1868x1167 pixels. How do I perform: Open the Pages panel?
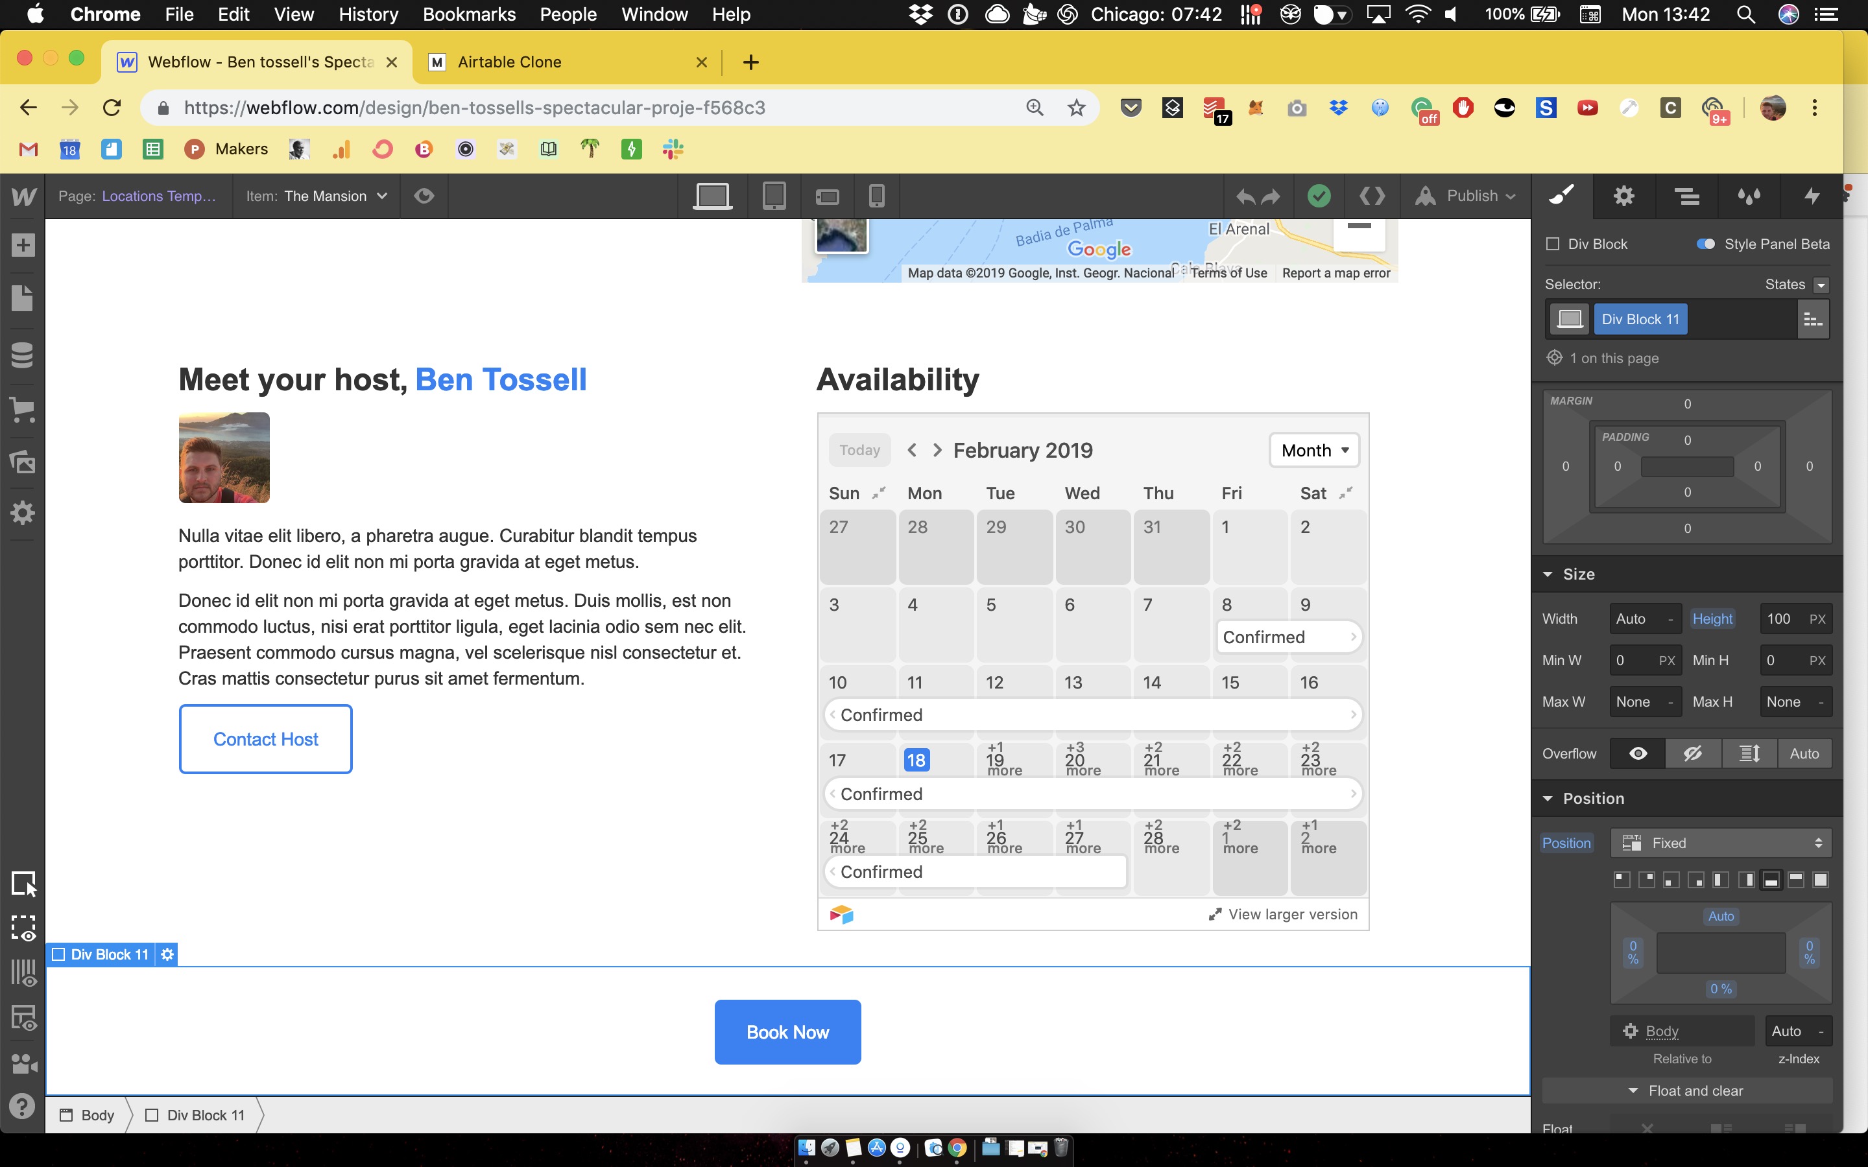tap(23, 298)
